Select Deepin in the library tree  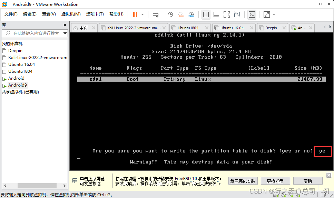click(x=15, y=51)
